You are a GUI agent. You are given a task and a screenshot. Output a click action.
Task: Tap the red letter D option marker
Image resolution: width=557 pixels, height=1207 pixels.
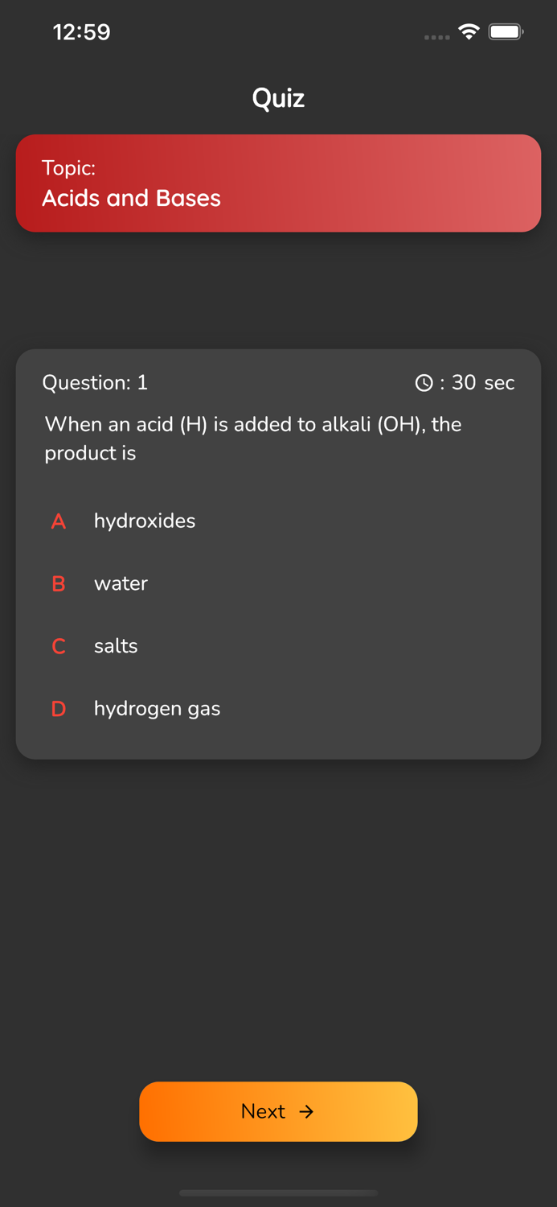point(59,709)
